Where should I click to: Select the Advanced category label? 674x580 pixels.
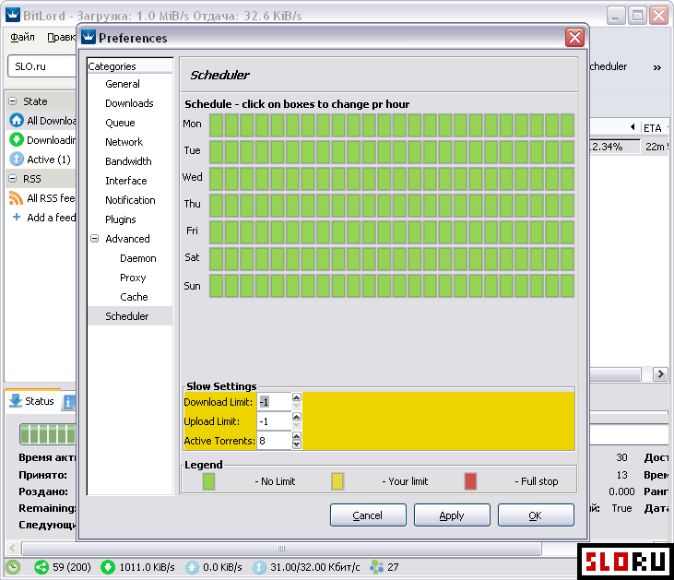coord(127,239)
